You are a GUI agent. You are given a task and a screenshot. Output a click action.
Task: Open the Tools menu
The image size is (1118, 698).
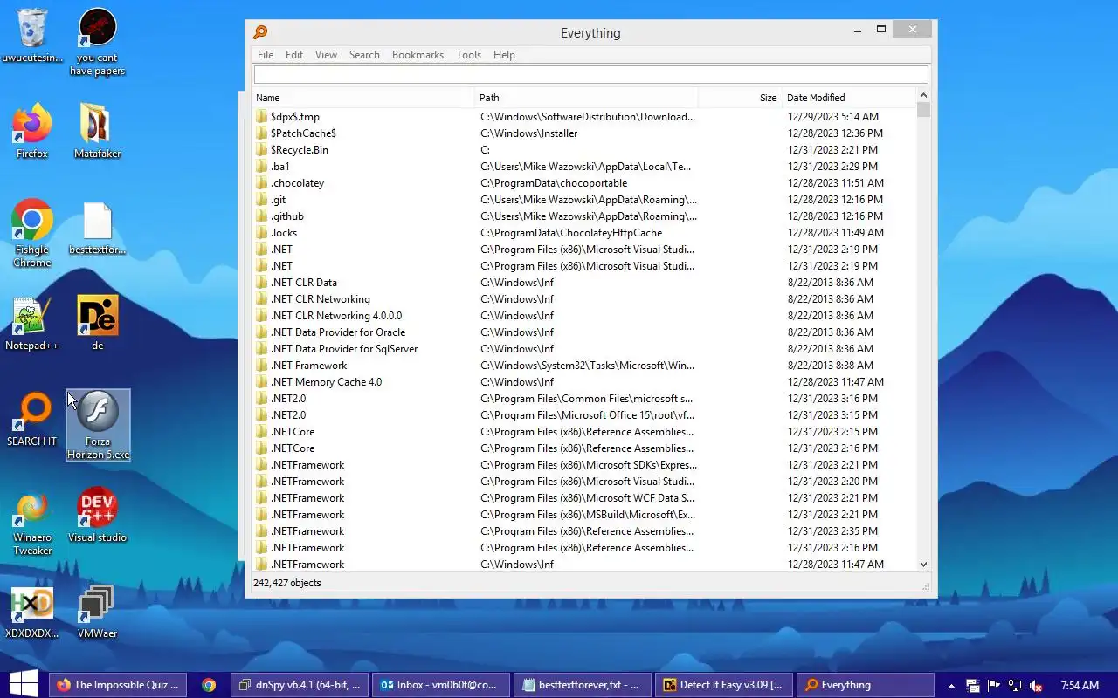[x=468, y=54]
